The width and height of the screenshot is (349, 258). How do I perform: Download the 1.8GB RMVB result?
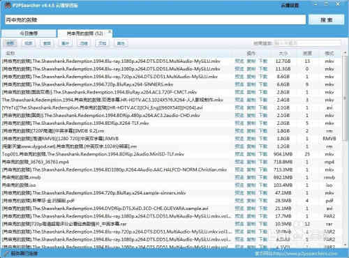pyautogui.click(x=263, y=139)
